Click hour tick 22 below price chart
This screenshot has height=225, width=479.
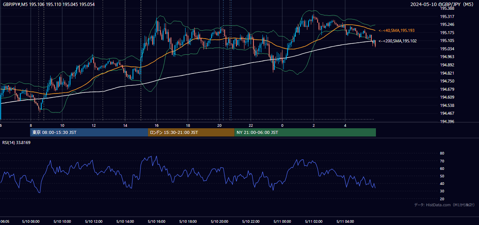(x=251, y=125)
